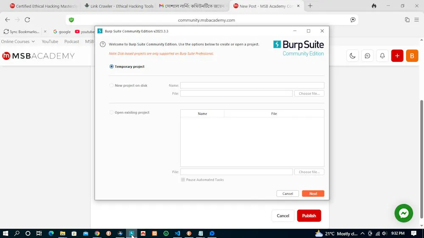
Task: Click the red plus create button in header
Action: click(x=397, y=56)
